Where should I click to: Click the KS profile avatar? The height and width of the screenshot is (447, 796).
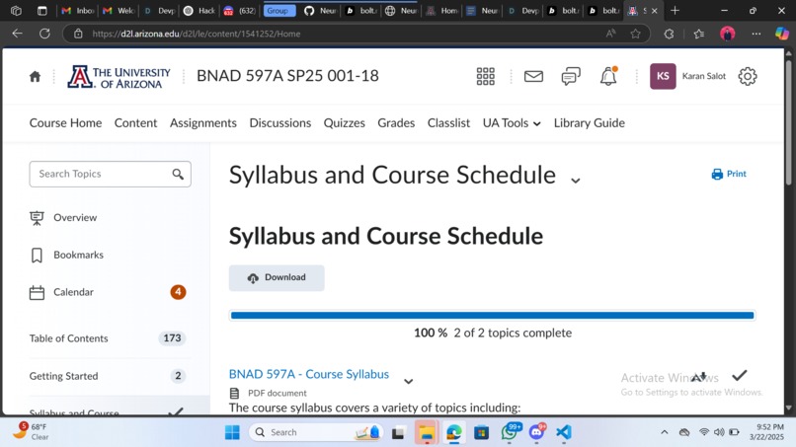click(x=663, y=77)
